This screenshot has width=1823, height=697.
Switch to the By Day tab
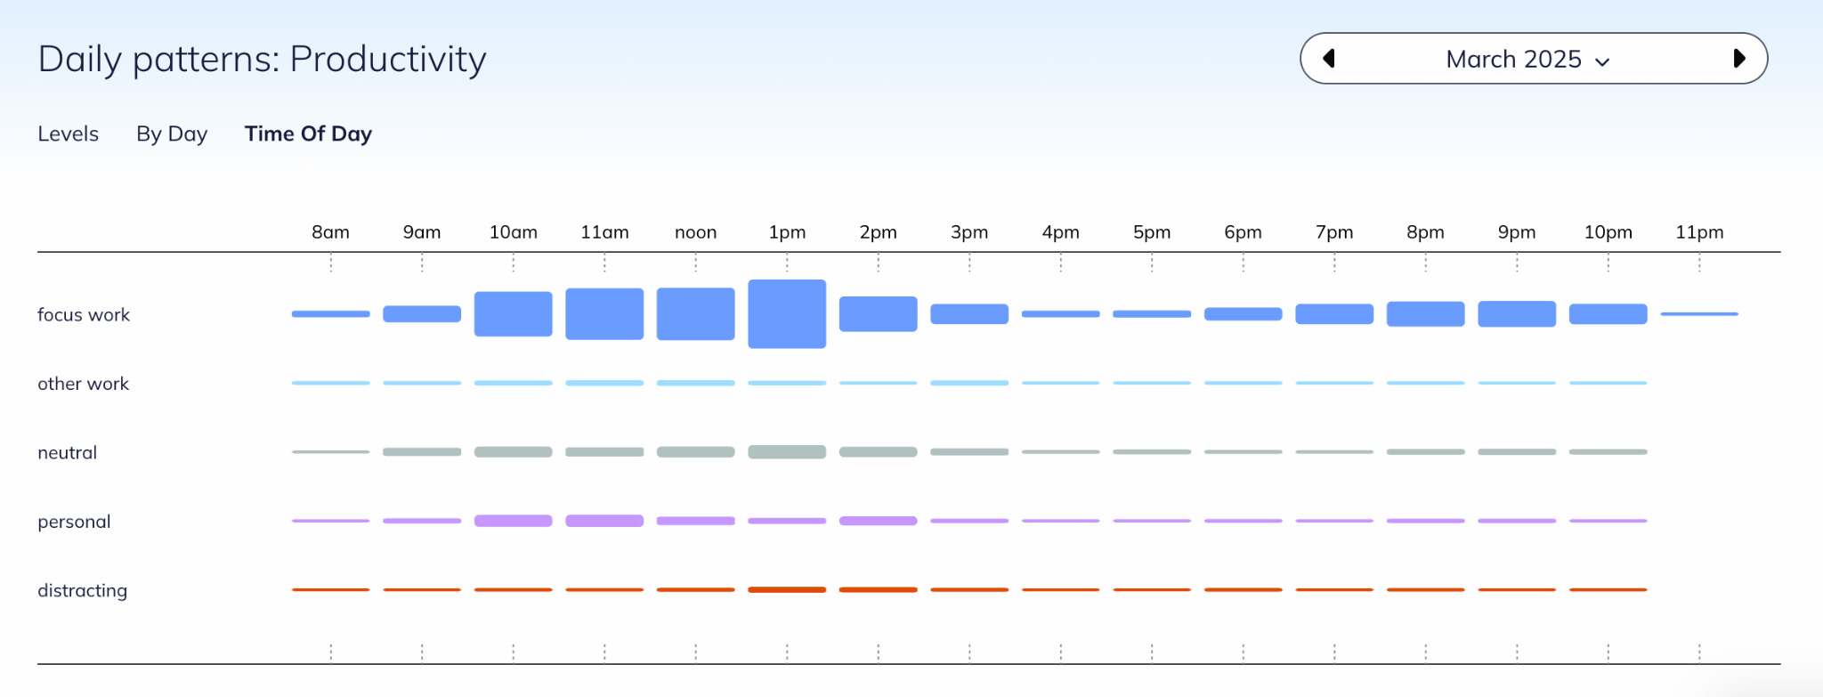(172, 134)
